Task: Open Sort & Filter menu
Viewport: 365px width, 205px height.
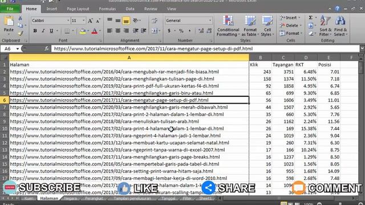Action: coord(325,26)
